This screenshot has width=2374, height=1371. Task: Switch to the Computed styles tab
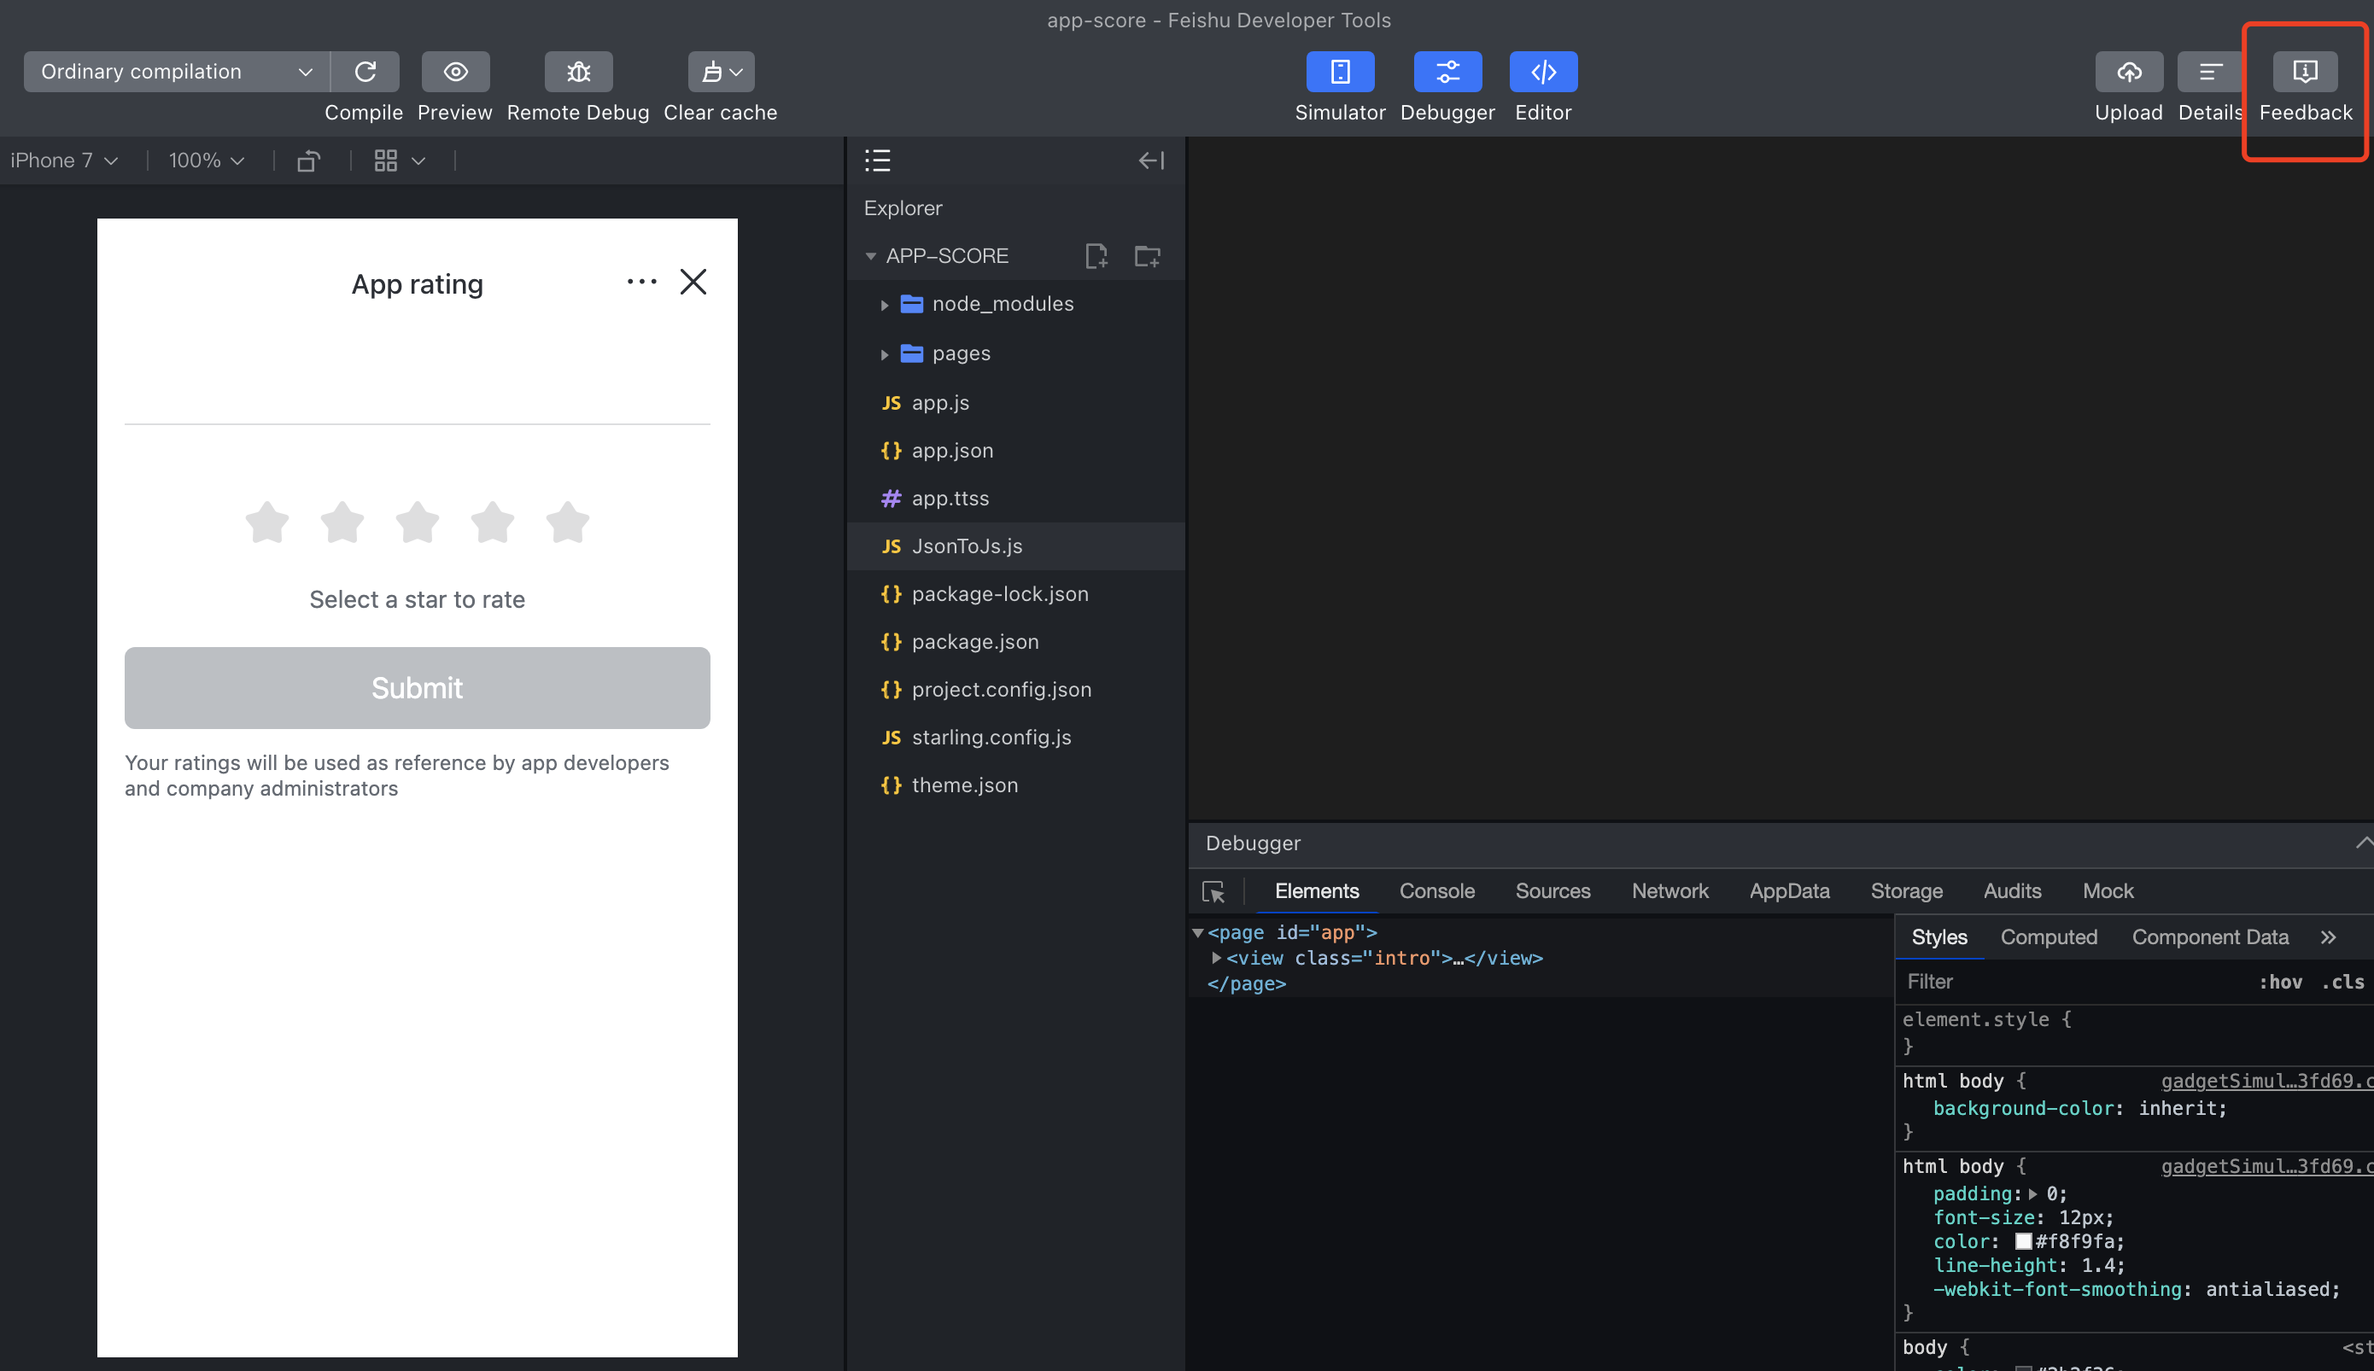pos(2048,937)
